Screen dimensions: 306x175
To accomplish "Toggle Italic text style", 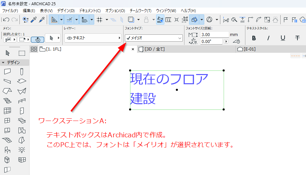I will (x=268, y=38).
